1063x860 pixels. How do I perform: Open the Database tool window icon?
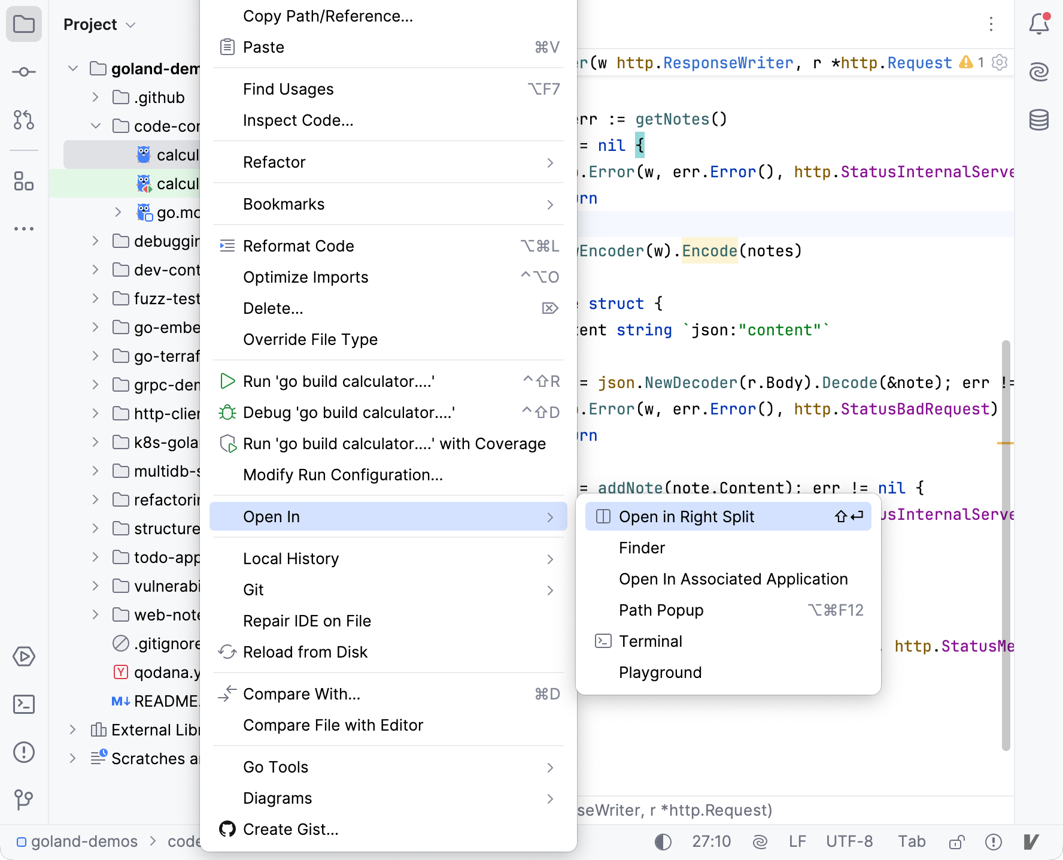point(1039,120)
